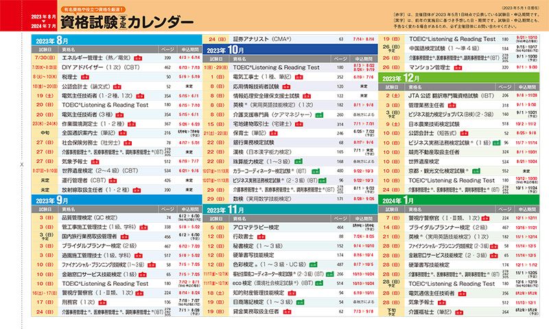
Task: Click the red badge beside 宅地建物取引士
Action: click(x=299, y=124)
